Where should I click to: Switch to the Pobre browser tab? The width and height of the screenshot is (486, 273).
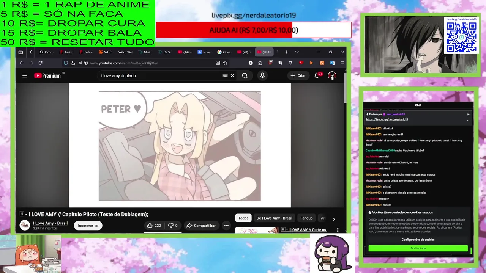pos(85,52)
